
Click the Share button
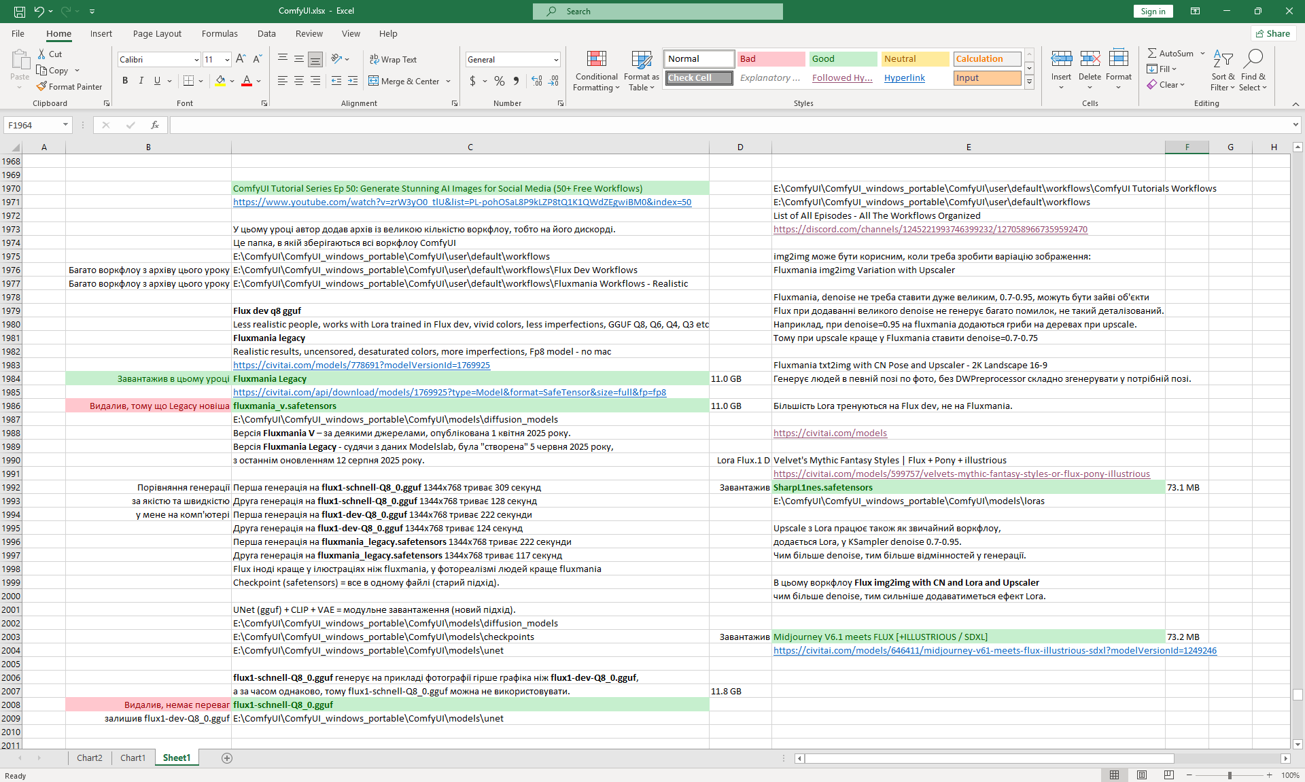click(1273, 33)
